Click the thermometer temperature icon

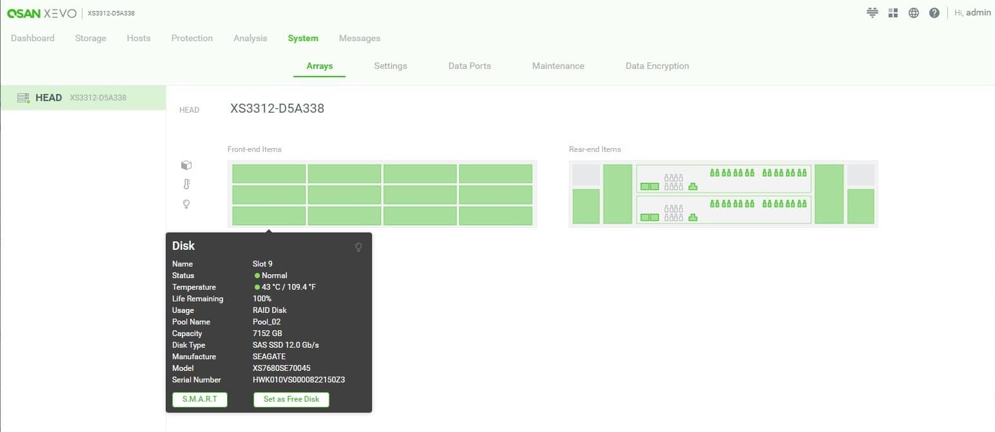point(186,185)
